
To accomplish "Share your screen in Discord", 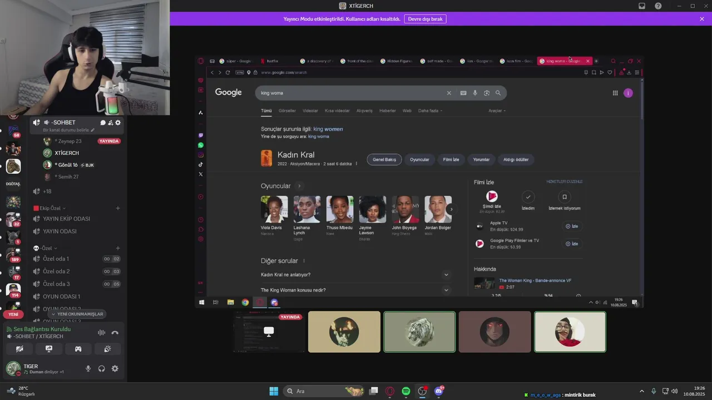I will (49, 349).
